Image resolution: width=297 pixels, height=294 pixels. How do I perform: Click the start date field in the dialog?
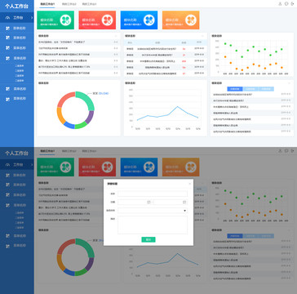coord(135,203)
